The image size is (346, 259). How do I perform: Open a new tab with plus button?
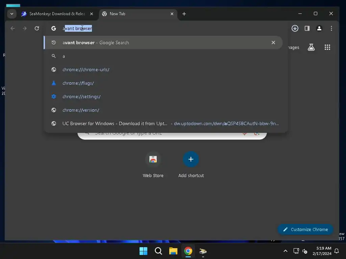click(184, 13)
